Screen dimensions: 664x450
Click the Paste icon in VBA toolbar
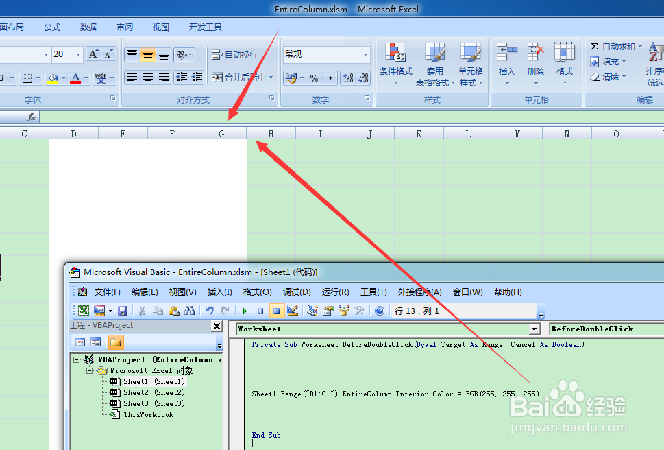pyautogui.click(x=173, y=311)
